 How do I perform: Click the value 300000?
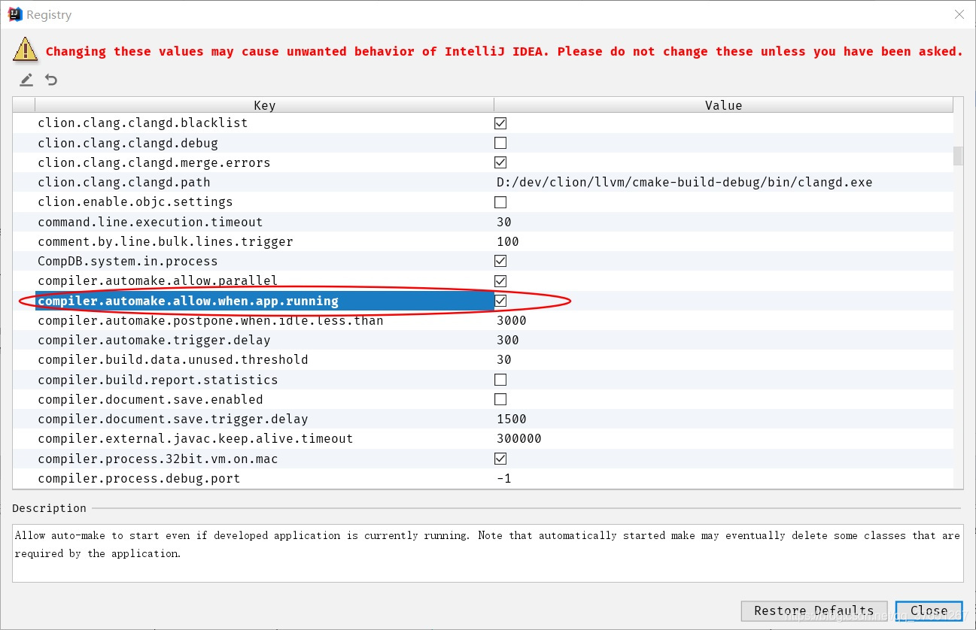[x=519, y=438]
